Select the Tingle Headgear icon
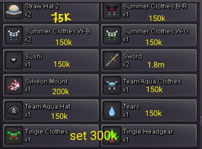The image size is (202, 149). [112, 135]
